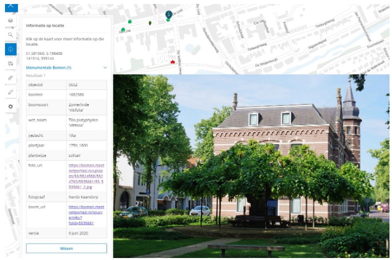
Task: Close the sidebar with the X button
Action: click(11, 7)
